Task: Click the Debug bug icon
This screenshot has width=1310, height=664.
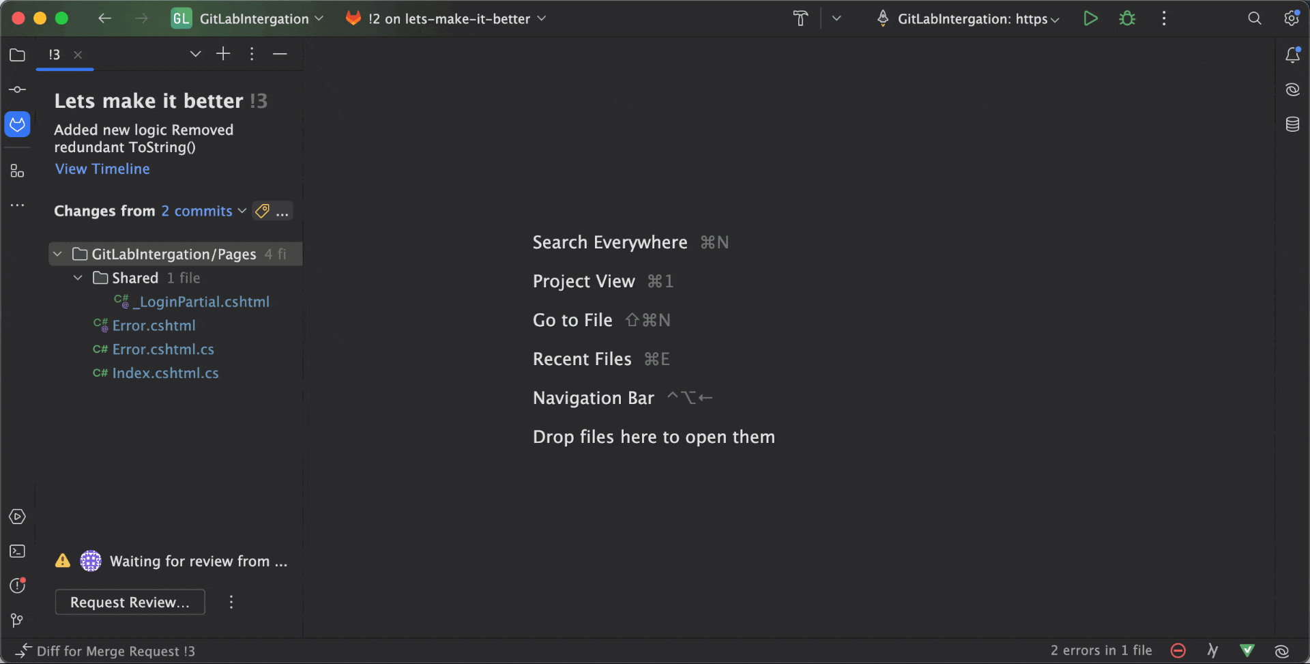Action: 1127,18
